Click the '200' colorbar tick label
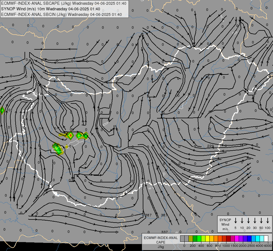The image size is (273, 251). click(193, 246)
